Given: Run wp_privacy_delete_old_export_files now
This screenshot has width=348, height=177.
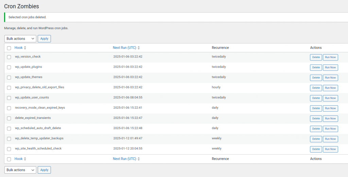Looking at the screenshot, I should coord(330,88).
